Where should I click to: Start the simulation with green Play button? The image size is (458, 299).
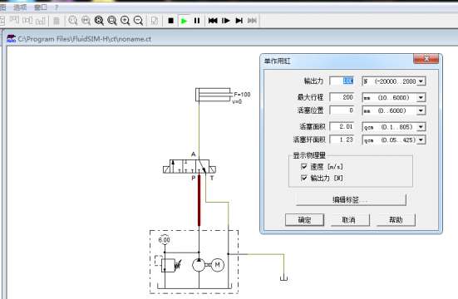point(184,21)
